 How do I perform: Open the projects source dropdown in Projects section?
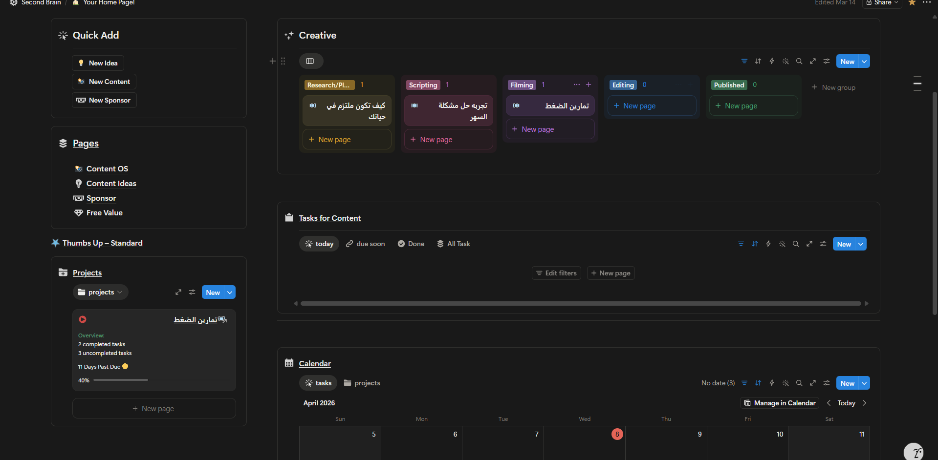click(x=100, y=292)
